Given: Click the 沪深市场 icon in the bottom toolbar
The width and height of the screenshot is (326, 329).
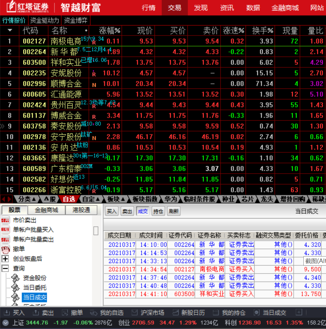Looking at the screenshot, I should 134,313.
